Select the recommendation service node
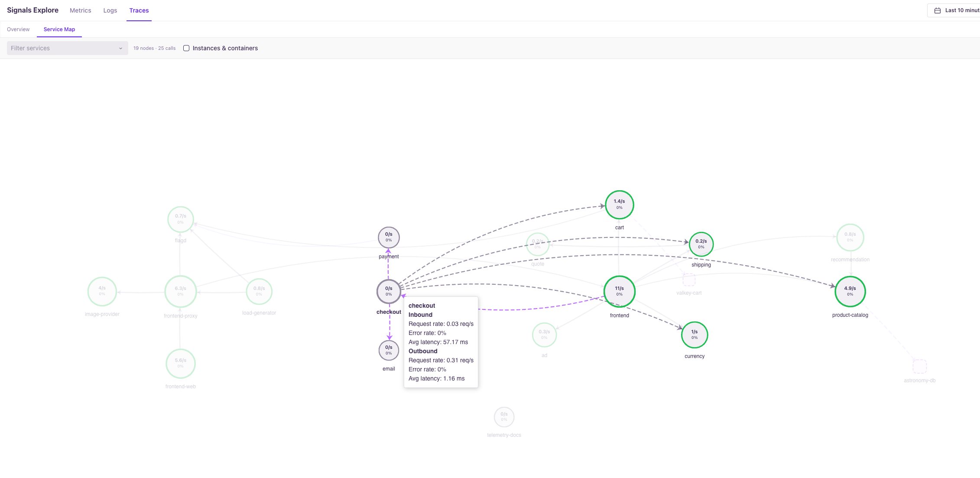Screen dimensions: 980x478 coord(850,237)
